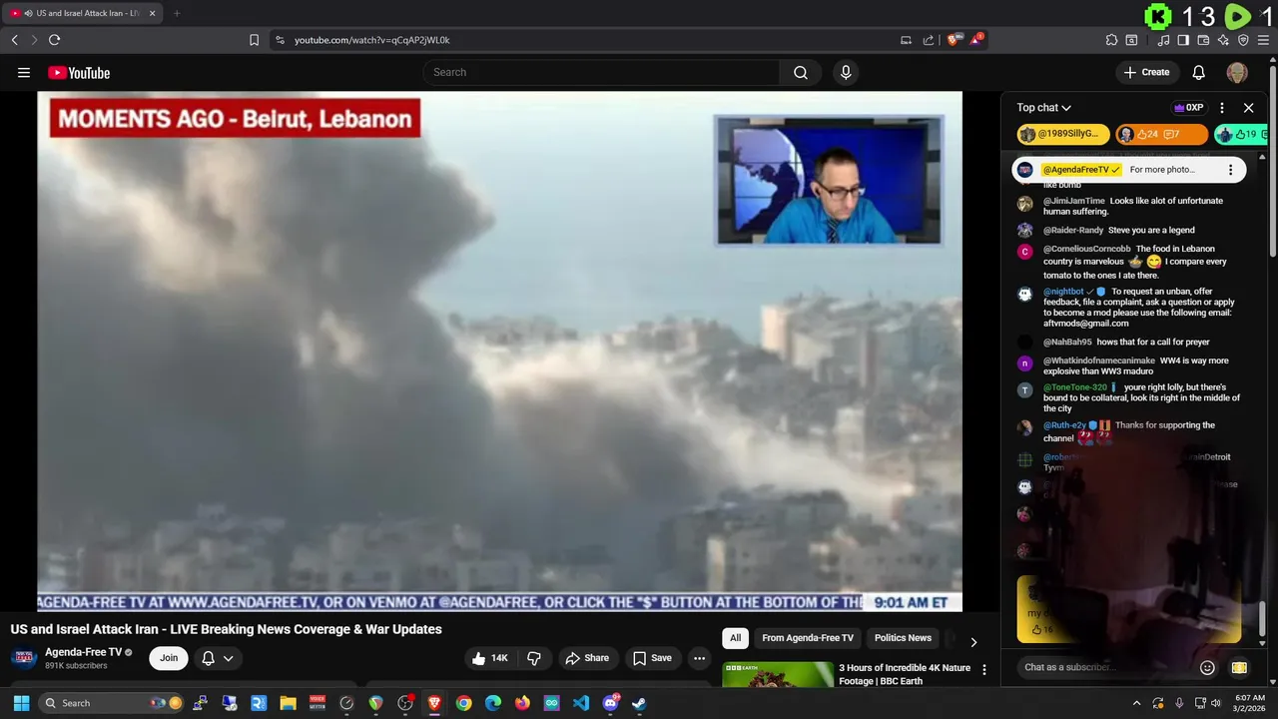Open Agenda-Free TV channel name link

click(x=83, y=652)
